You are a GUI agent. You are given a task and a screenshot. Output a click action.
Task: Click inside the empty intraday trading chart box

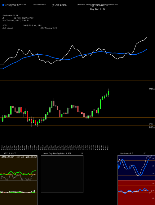tap(62, 174)
